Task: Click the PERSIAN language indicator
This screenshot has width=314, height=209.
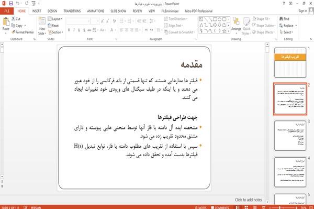Action: 36,207
